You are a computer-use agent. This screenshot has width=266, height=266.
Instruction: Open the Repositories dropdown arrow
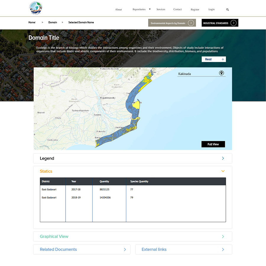[150, 9]
